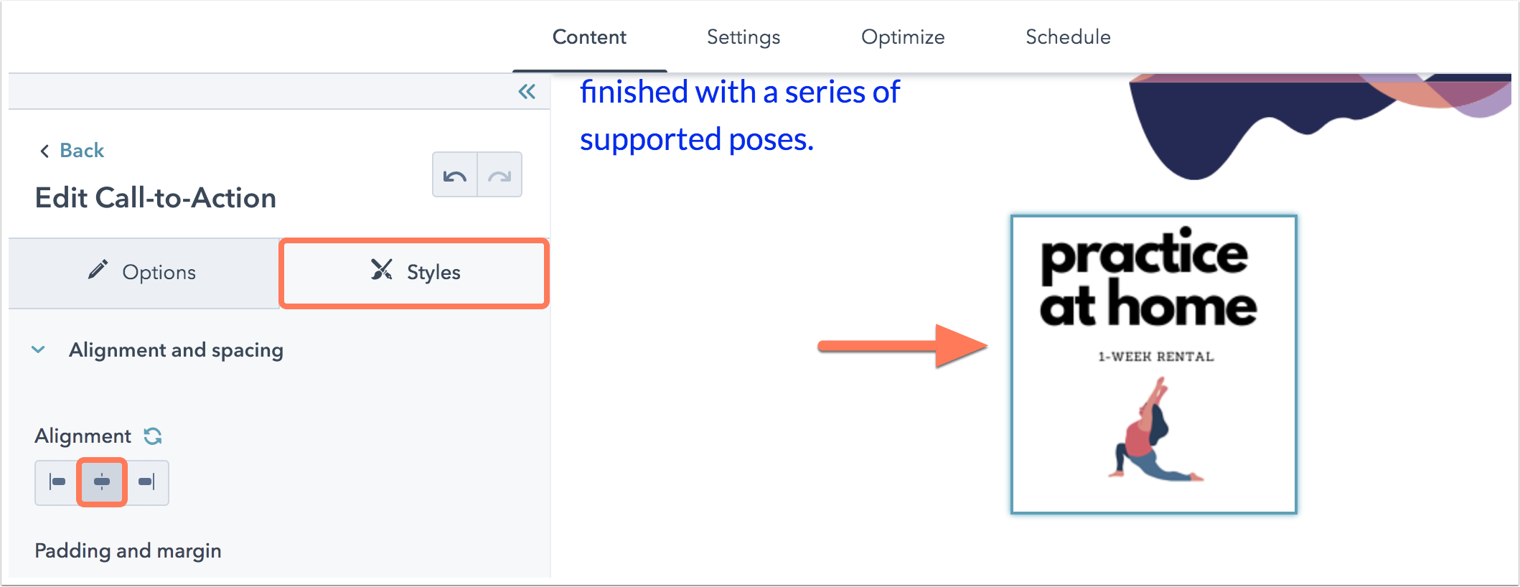
Task: Reset alignment with the refresh icon
Action: [153, 436]
